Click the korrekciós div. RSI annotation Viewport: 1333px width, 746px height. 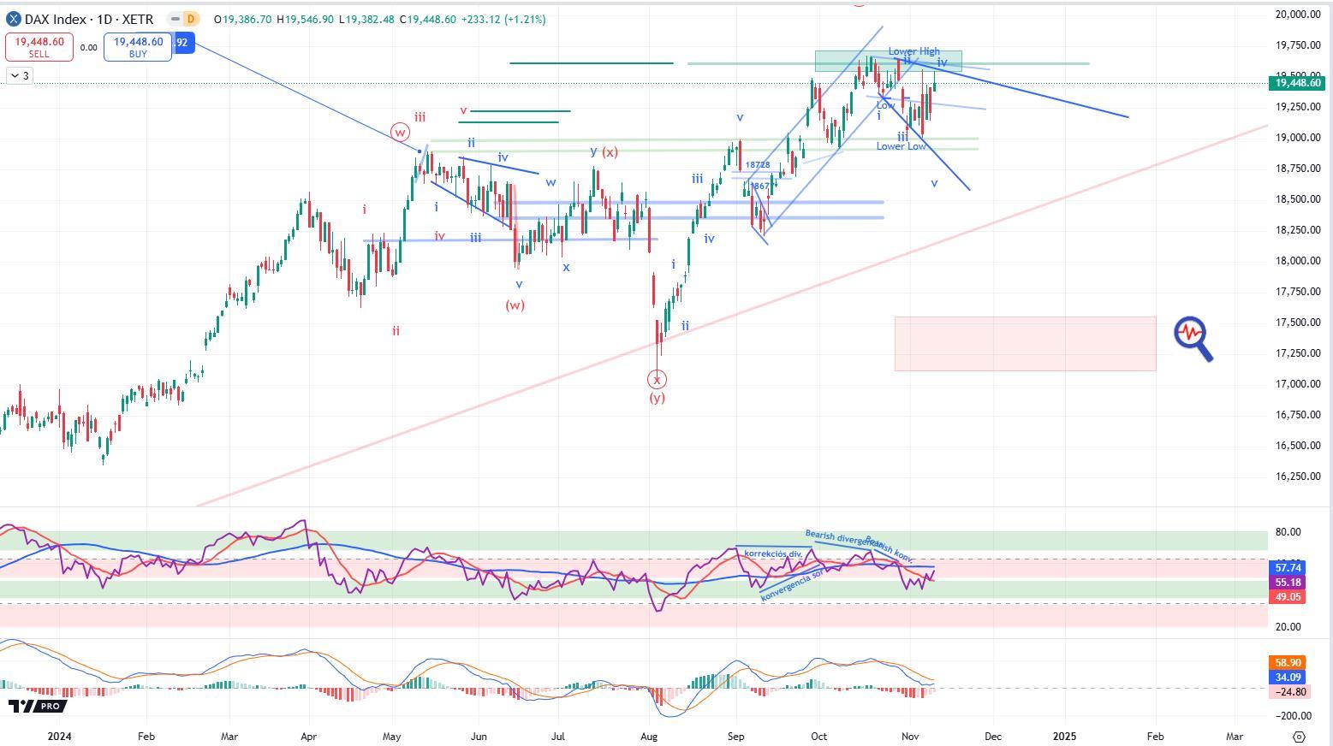coord(772,554)
